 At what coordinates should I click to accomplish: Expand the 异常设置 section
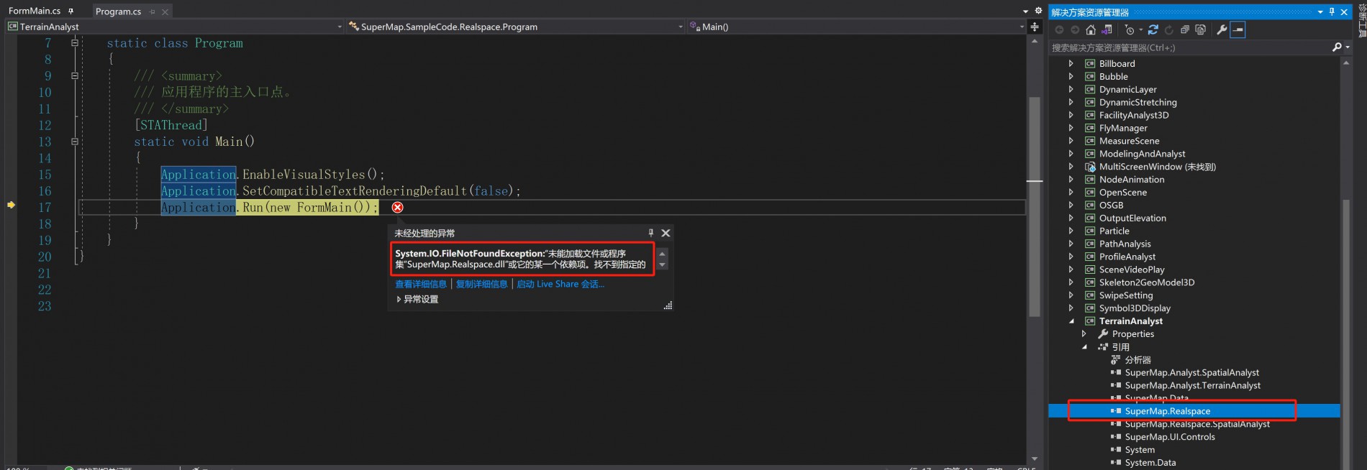point(399,299)
